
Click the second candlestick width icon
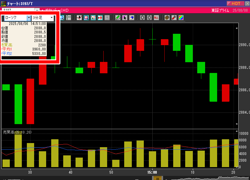[149, 18]
